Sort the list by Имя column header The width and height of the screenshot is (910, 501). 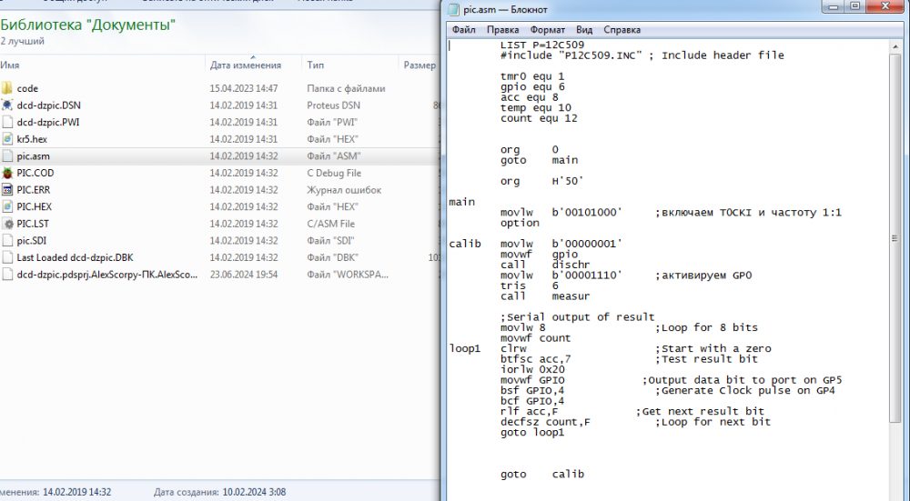[x=11, y=65]
